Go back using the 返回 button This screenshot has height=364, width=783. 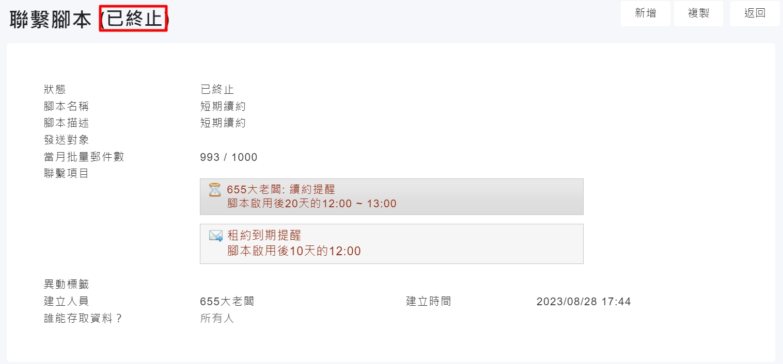755,13
